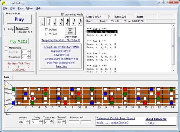Click the Duplicate (Ctrl+D) link
The width and height of the screenshot is (180, 132).
[61, 51]
